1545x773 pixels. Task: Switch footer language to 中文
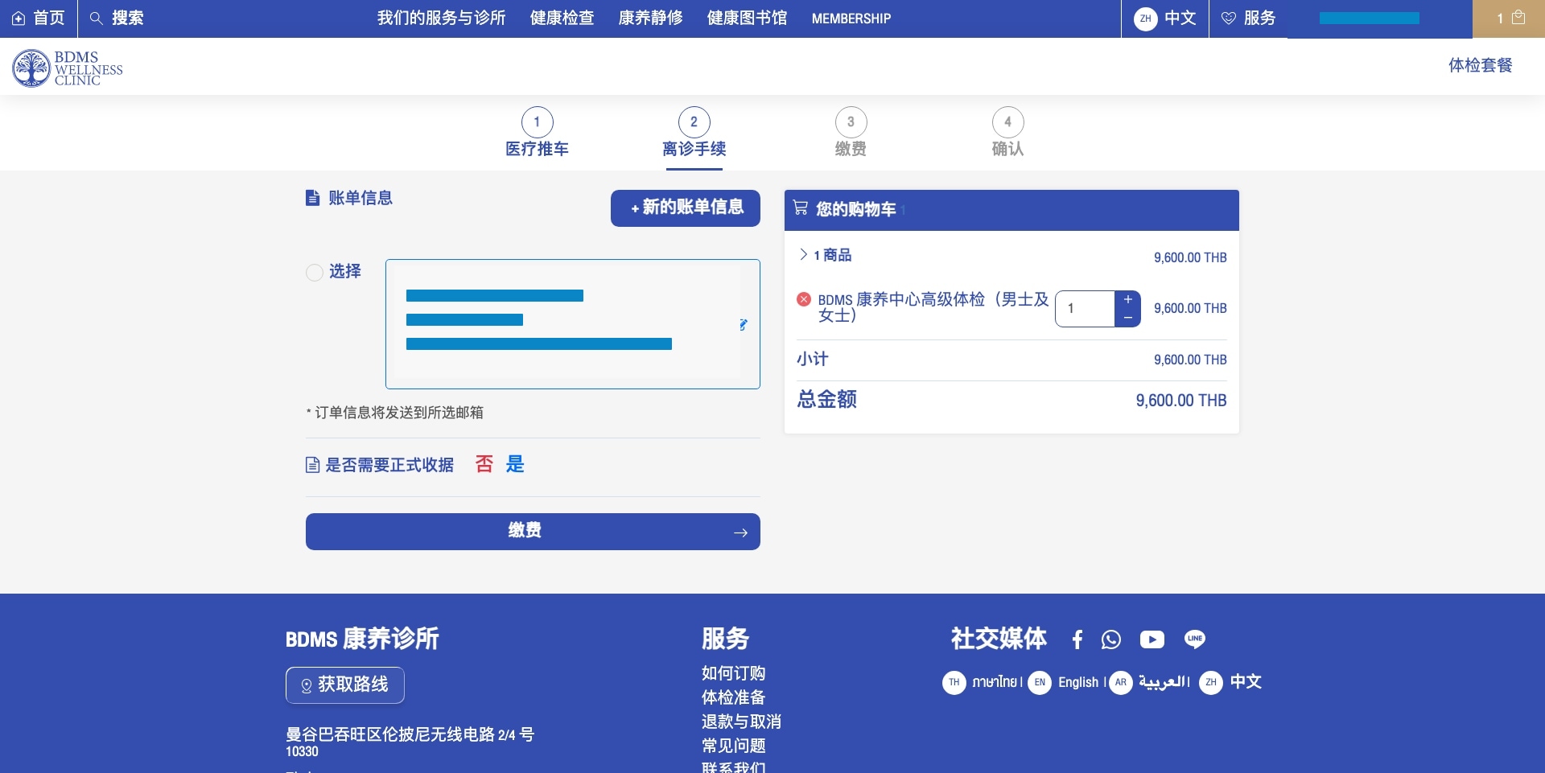(1246, 682)
